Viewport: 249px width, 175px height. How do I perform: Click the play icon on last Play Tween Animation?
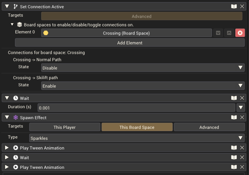pos(15,167)
